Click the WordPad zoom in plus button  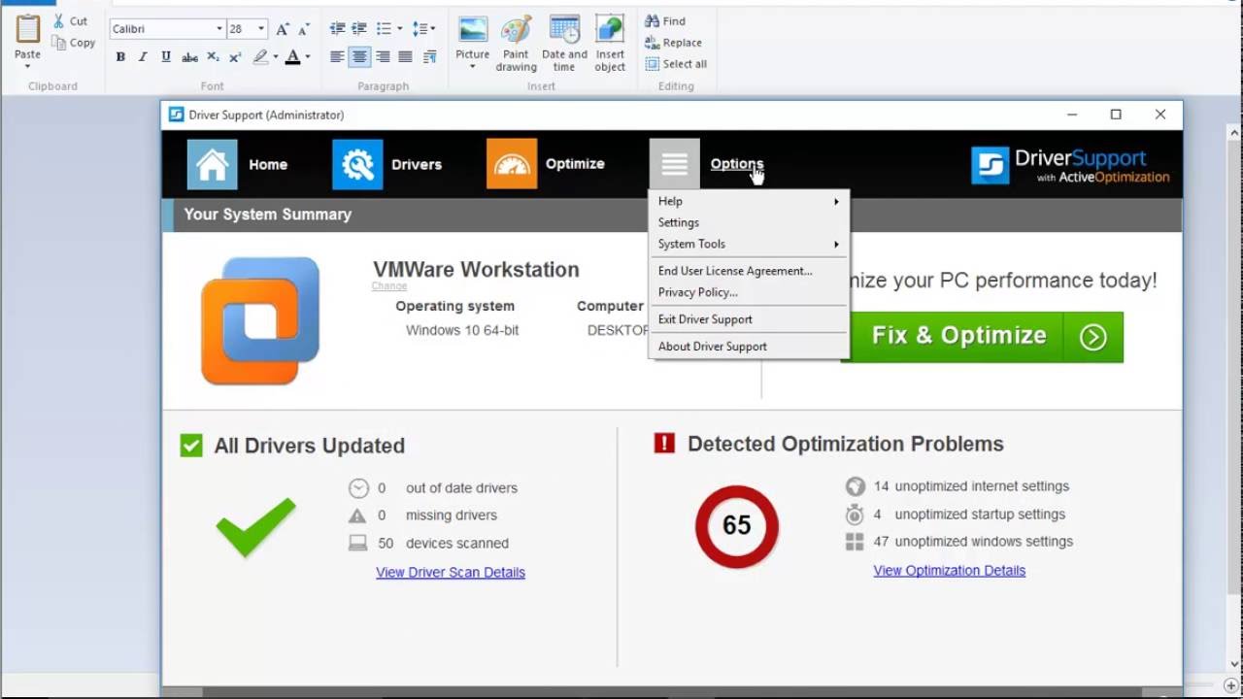tap(1230, 685)
